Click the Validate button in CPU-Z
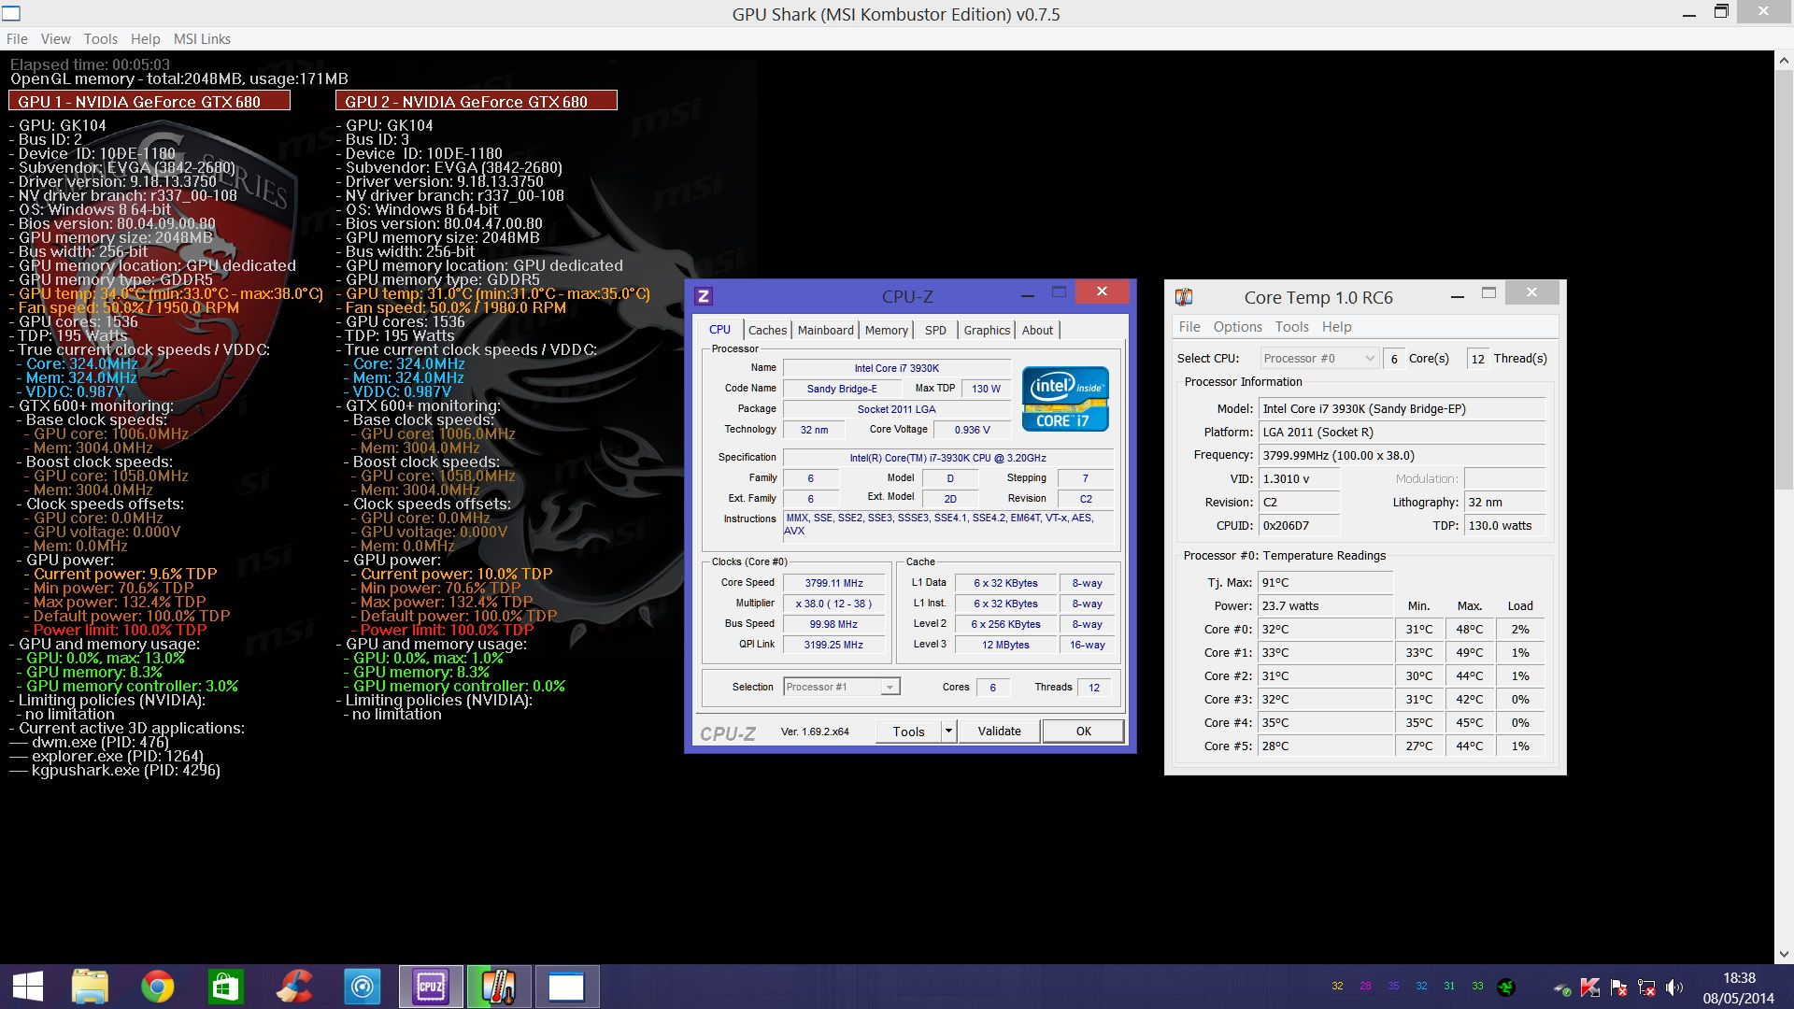The width and height of the screenshot is (1794, 1009). coord(999,731)
